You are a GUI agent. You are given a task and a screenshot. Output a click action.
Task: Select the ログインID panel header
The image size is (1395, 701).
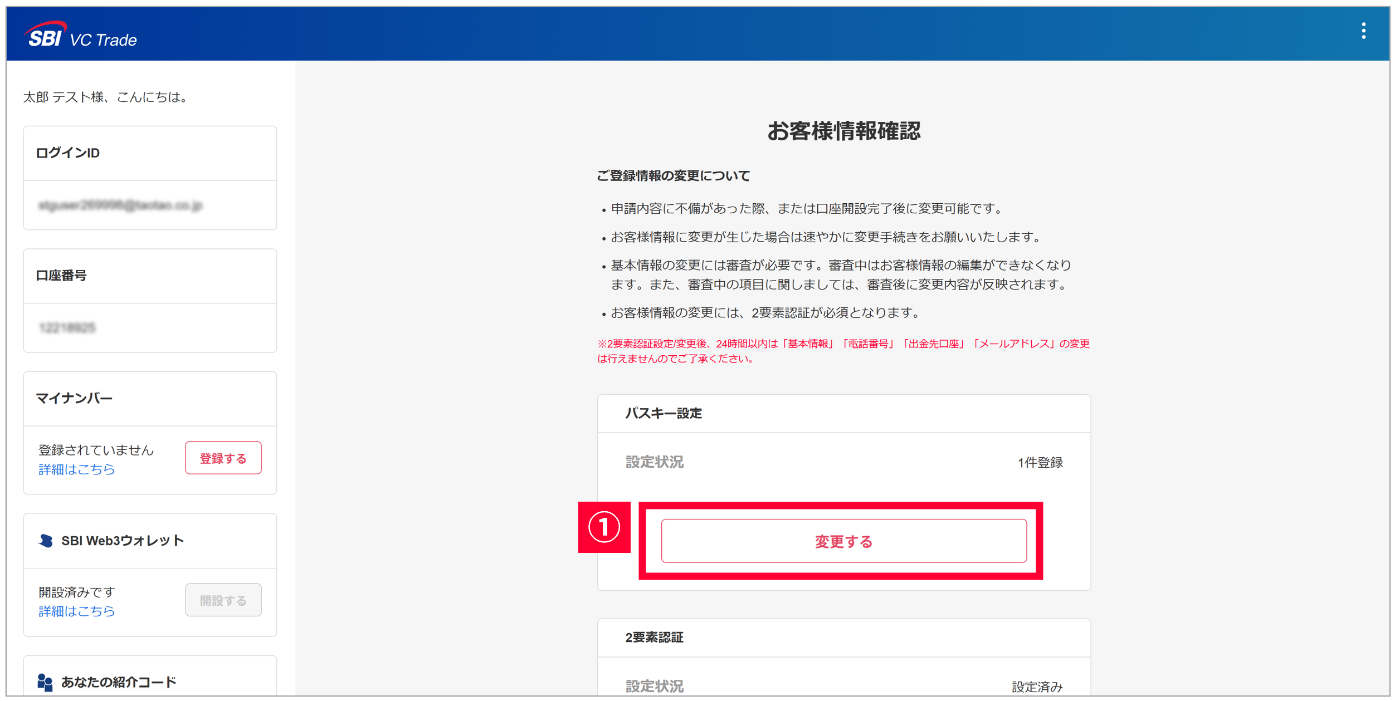click(68, 153)
